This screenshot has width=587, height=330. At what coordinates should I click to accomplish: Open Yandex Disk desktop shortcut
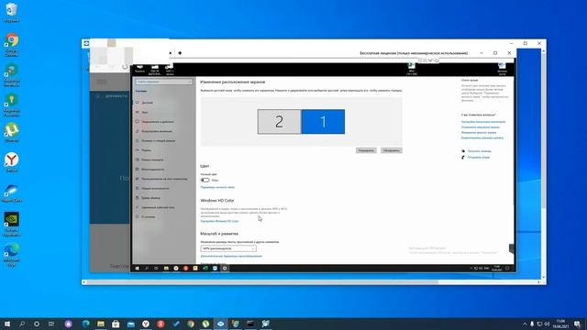pyautogui.click(x=12, y=192)
